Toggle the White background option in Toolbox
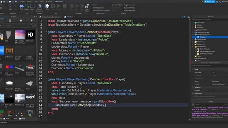Image resolution: width=228 pixels, height=128 pixels. click(6, 118)
